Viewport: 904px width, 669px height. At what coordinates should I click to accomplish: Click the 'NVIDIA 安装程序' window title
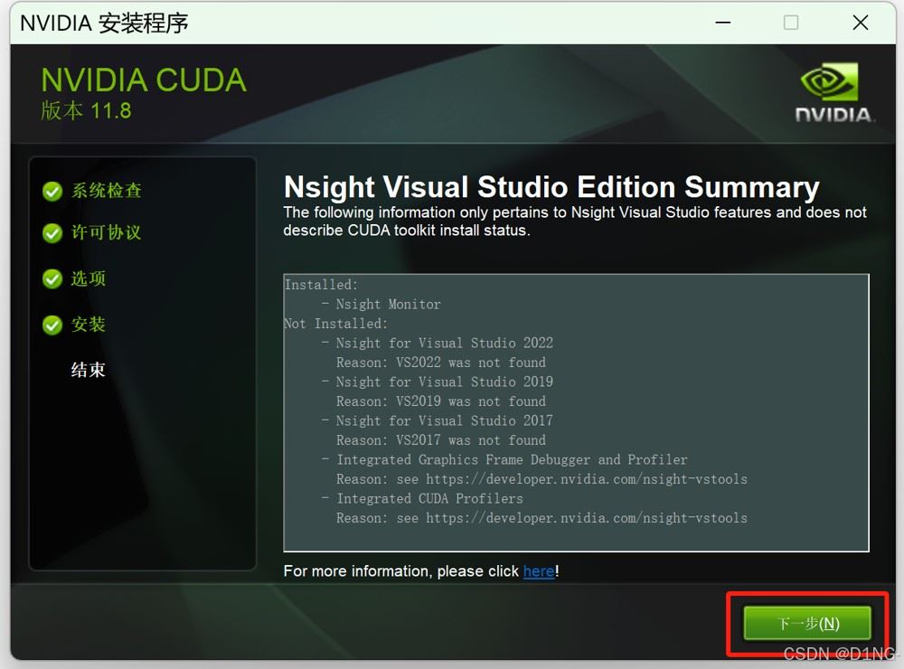pos(104,24)
